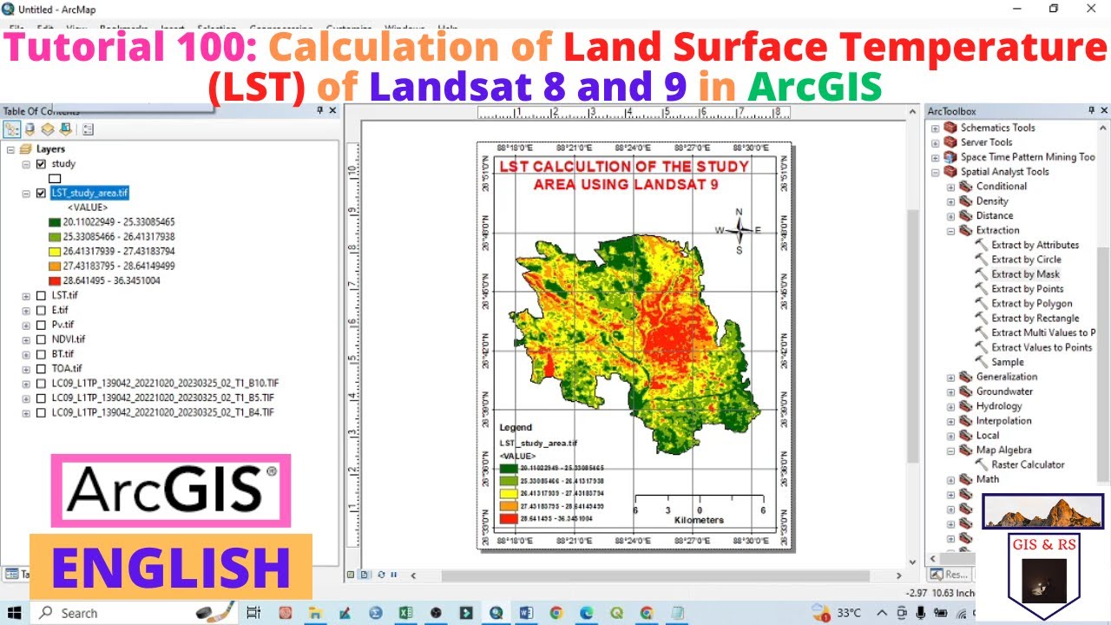Open Extract by Mask tool
This screenshot has height=625, width=1111.
coord(1025,274)
